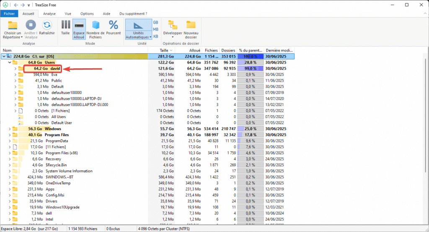Click Choisir un Répertoire folder icon

(12, 26)
